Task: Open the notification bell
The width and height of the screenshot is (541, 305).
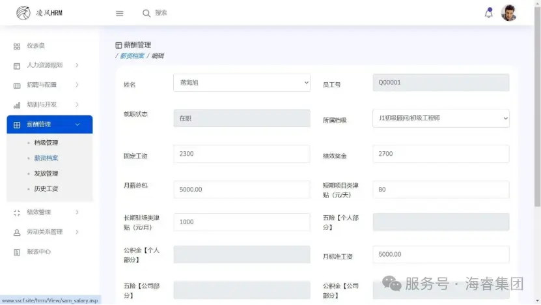Action: click(x=488, y=13)
